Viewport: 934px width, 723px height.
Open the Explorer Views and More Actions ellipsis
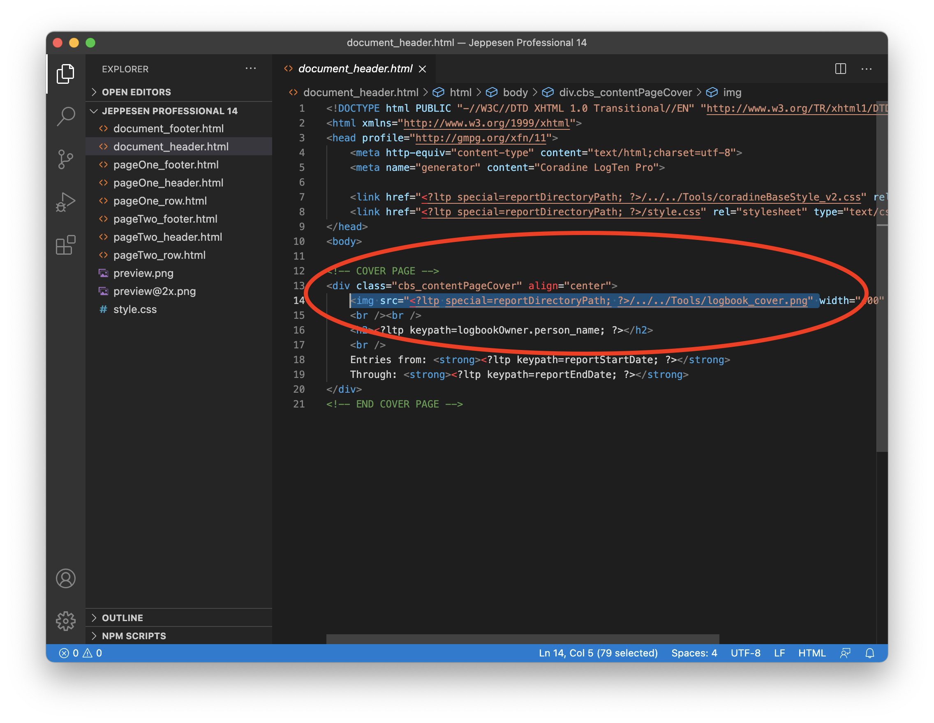[251, 68]
